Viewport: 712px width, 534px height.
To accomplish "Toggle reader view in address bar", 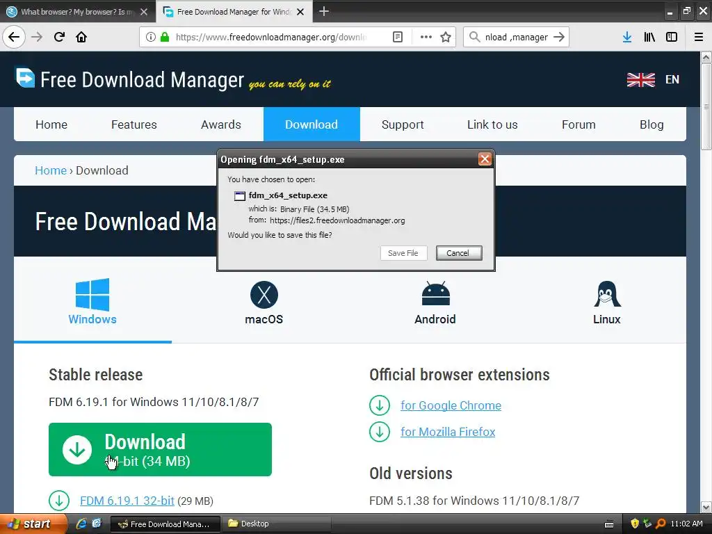I will (397, 38).
